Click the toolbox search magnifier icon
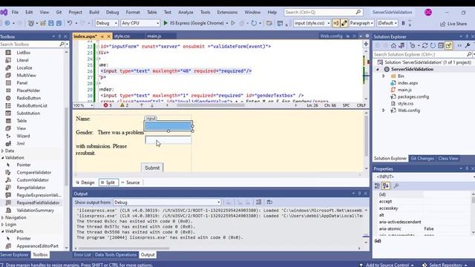Screen dimensions: 475x267 (x=62, y=44)
